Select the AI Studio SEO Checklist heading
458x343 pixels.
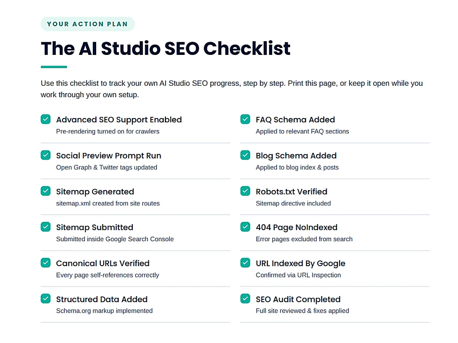[x=166, y=48]
